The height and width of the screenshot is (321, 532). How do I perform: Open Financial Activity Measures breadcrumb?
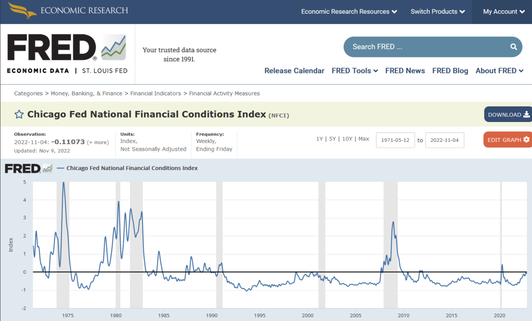pyautogui.click(x=224, y=93)
